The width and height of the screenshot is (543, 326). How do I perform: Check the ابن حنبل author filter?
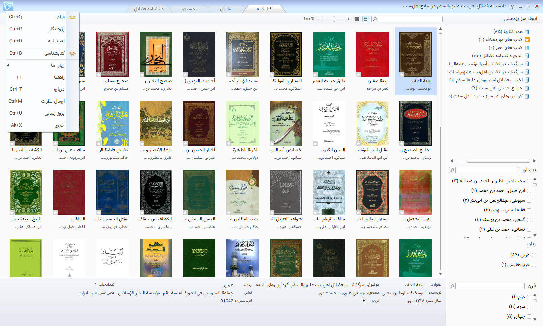[529, 191]
